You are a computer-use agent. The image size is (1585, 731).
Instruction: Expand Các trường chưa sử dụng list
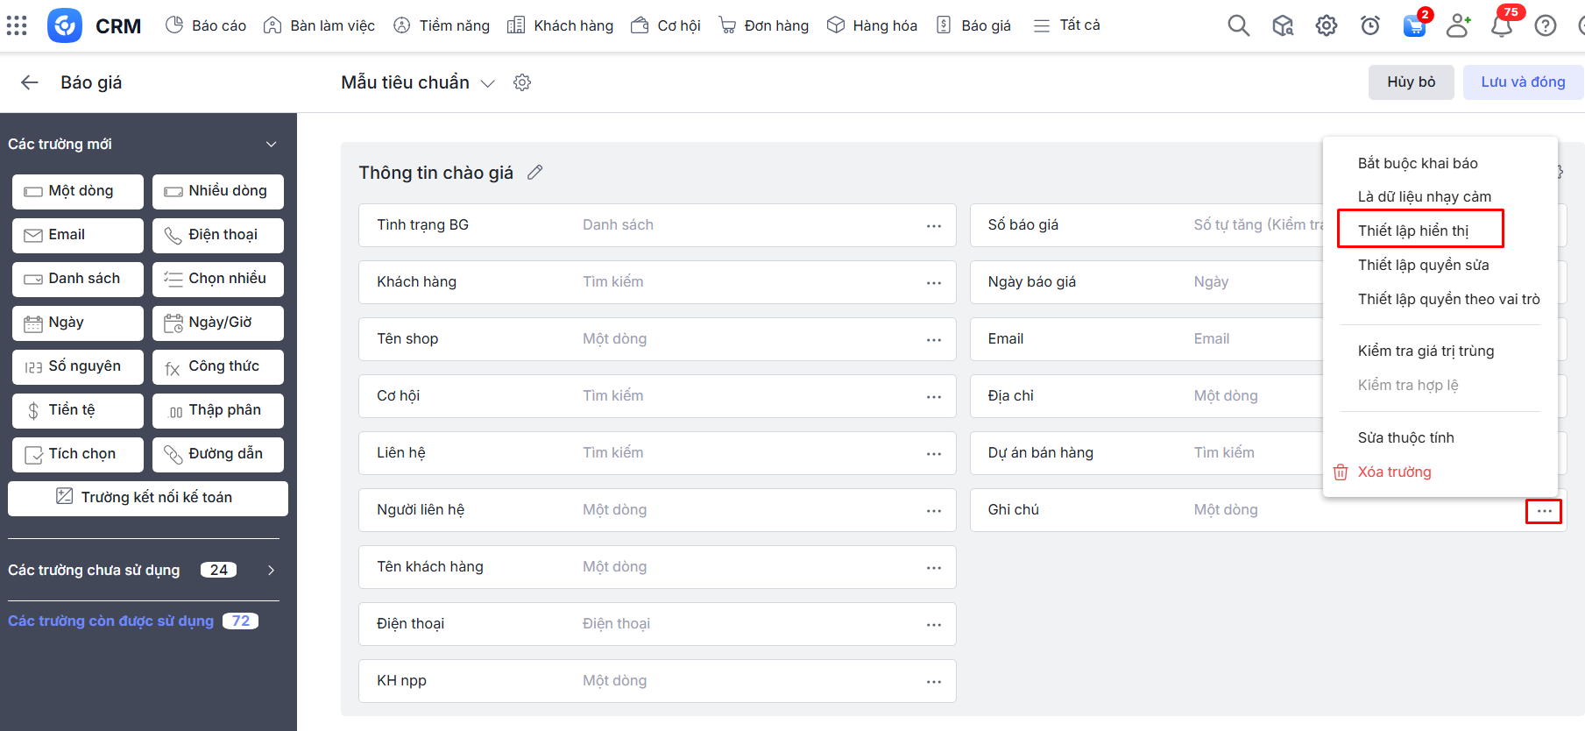(x=271, y=571)
